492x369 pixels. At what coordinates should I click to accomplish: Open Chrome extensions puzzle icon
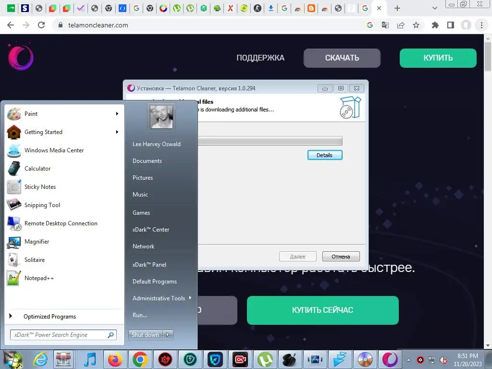point(435,25)
